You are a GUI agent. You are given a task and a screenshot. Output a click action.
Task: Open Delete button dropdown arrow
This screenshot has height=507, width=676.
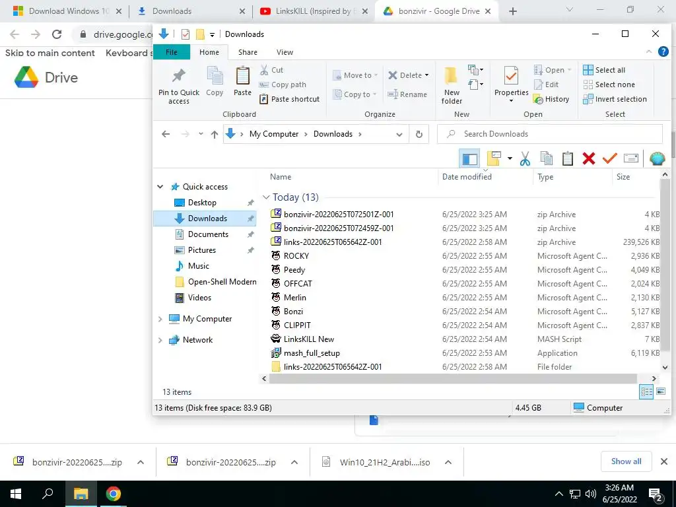click(427, 75)
